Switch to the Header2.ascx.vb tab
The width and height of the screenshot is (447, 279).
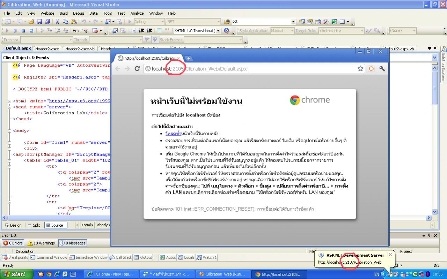[x=80, y=49]
